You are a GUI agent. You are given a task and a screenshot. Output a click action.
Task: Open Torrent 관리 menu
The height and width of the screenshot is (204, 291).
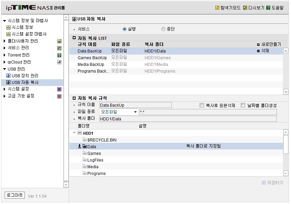tap(18, 55)
